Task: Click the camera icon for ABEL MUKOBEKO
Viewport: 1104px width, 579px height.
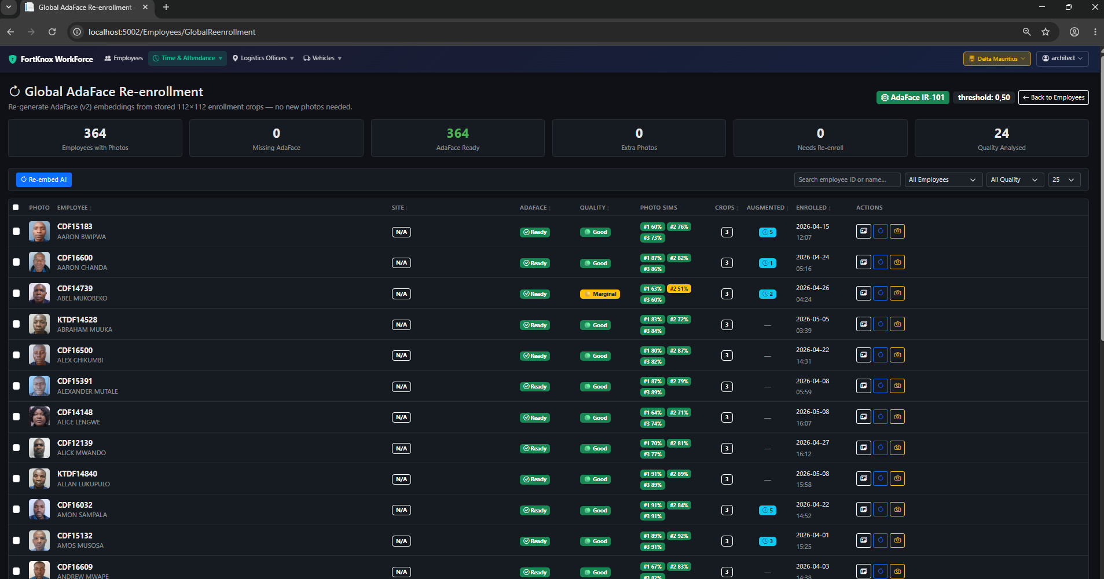Action: pos(897,294)
